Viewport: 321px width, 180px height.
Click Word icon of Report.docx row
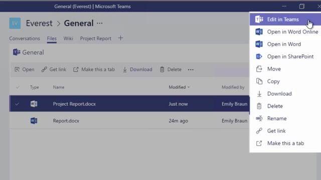click(34, 120)
